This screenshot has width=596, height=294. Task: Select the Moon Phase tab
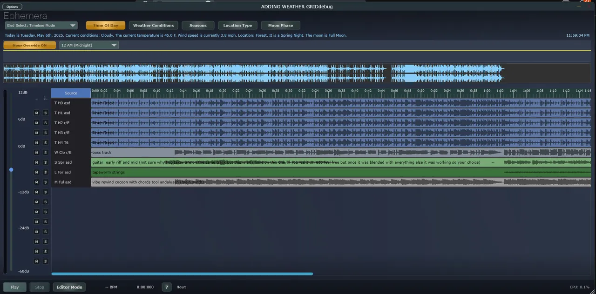(280, 26)
